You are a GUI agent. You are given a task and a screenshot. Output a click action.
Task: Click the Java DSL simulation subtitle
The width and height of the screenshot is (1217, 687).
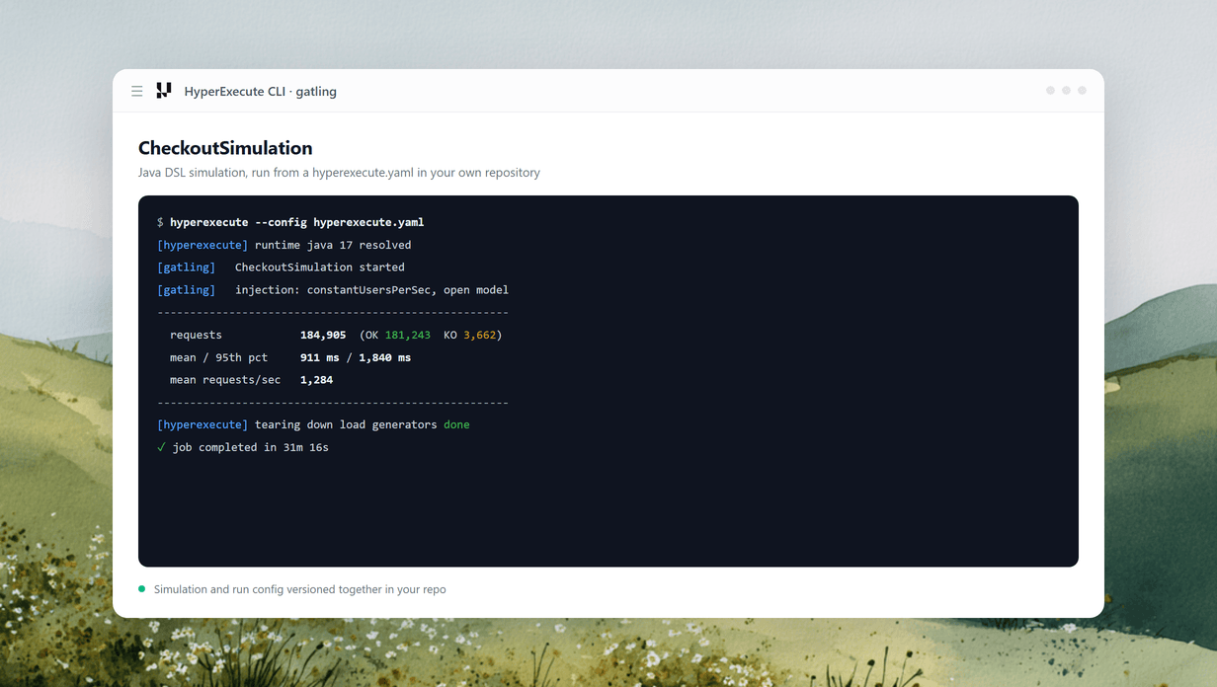[x=339, y=172]
